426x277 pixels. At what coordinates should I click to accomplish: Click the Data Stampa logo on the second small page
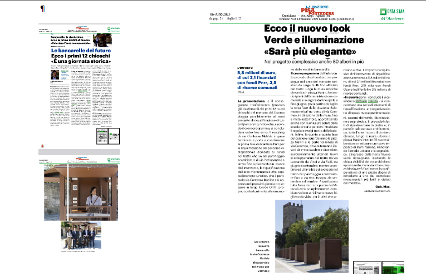point(114,159)
